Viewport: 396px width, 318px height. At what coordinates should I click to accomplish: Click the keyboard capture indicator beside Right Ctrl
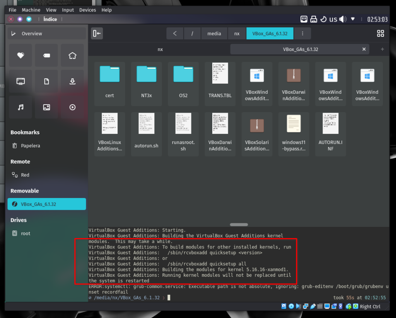[356, 306]
